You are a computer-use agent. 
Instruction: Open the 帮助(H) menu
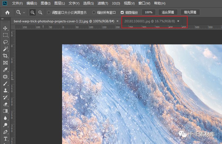[x=160, y=3]
